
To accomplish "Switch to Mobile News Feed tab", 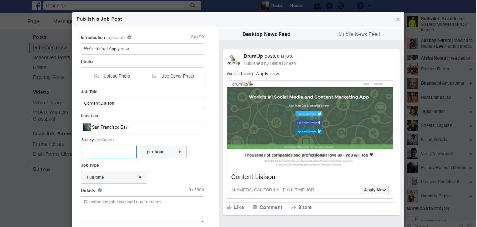I will [359, 34].
